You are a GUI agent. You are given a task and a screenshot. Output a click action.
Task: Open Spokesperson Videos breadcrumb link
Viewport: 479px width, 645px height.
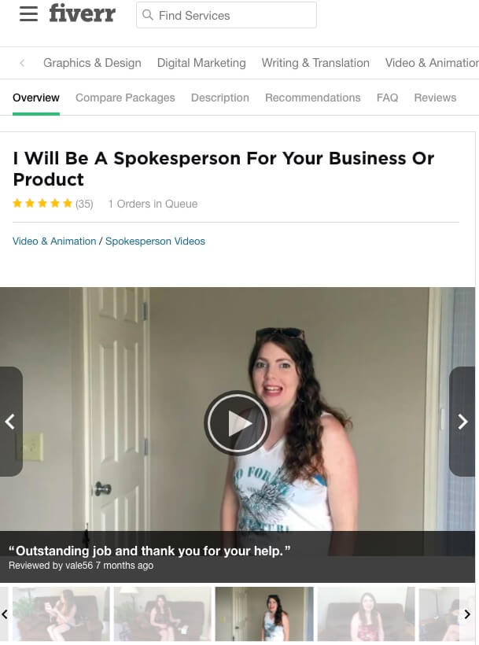coord(155,241)
